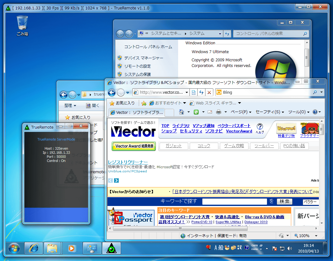
Task: Open リモートの設定 link
Action: [137, 66]
